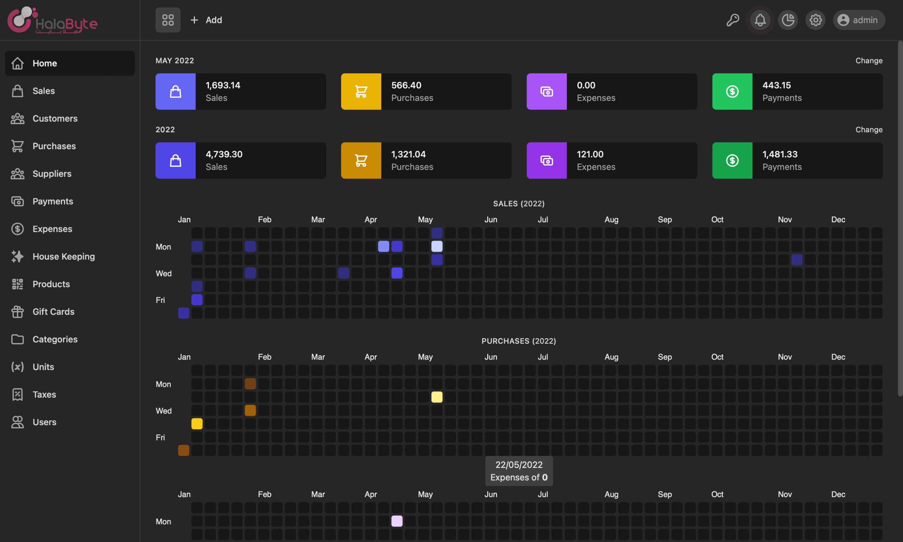This screenshot has width=903, height=542.
Task: Click the wallet icon on the Expenses card
Action: [546, 91]
